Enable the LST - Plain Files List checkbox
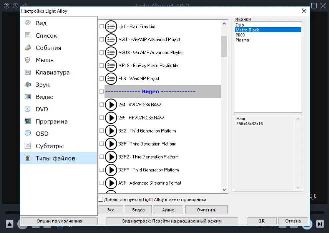This screenshot has height=233, width=329. 102,26
